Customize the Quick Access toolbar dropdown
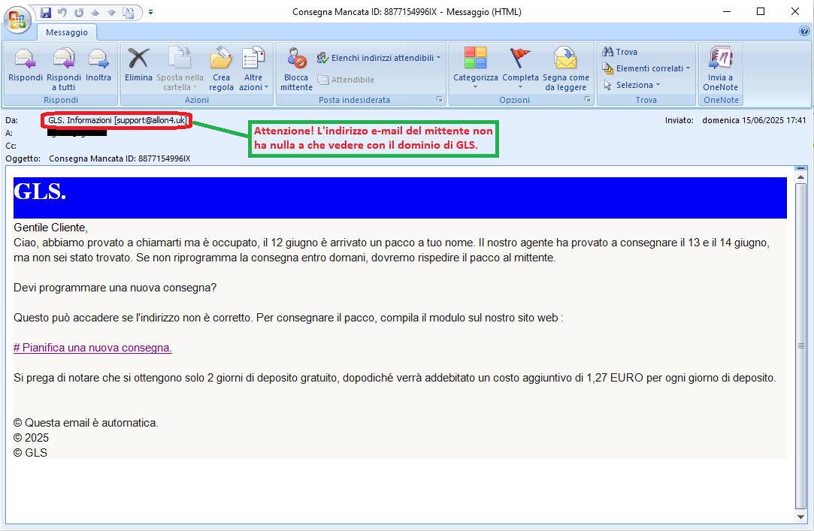 150,12
